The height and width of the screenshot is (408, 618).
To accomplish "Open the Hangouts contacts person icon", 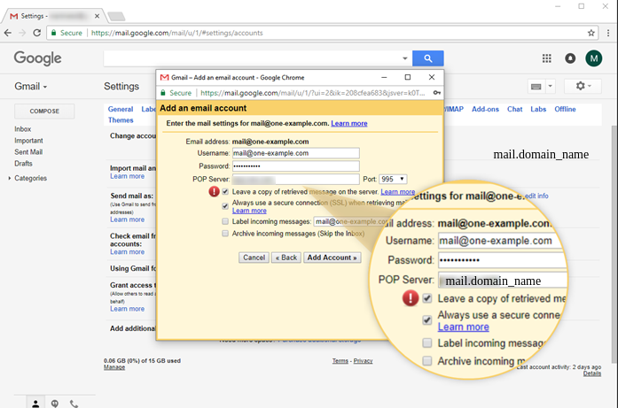I will [x=35, y=404].
